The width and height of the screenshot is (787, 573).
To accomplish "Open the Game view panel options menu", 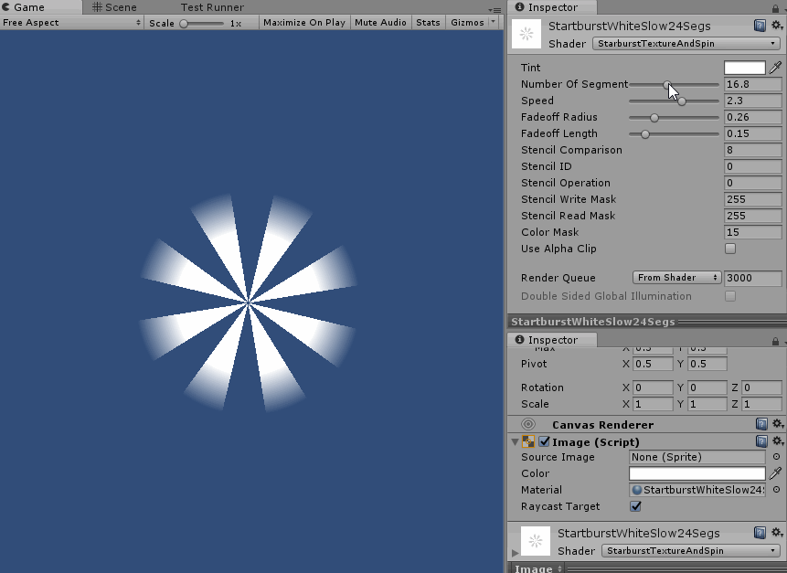I will click(495, 9).
